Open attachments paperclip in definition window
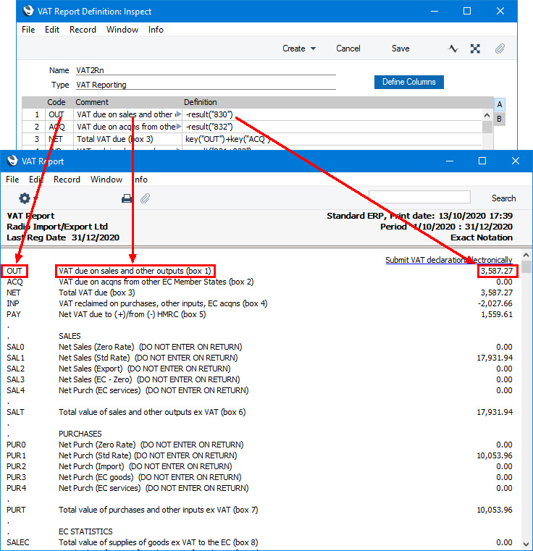The height and width of the screenshot is (551, 533). click(x=499, y=49)
